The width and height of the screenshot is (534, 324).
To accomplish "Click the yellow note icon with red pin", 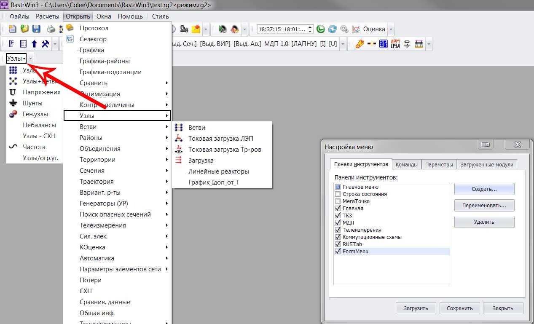I will pos(196,29).
